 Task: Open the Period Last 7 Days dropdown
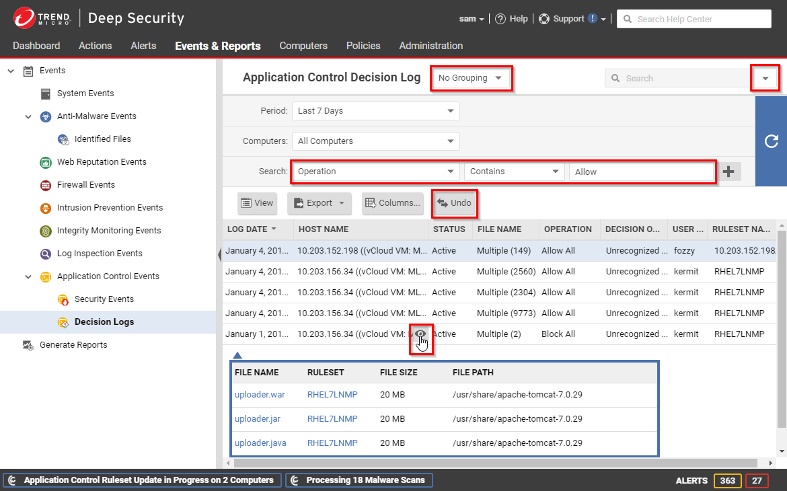pyautogui.click(x=375, y=111)
